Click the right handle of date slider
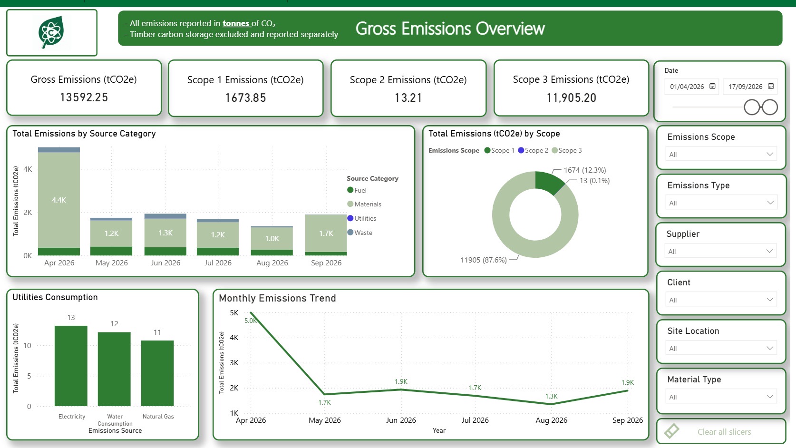Image resolution: width=796 pixels, height=448 pixels. (770, 107)
